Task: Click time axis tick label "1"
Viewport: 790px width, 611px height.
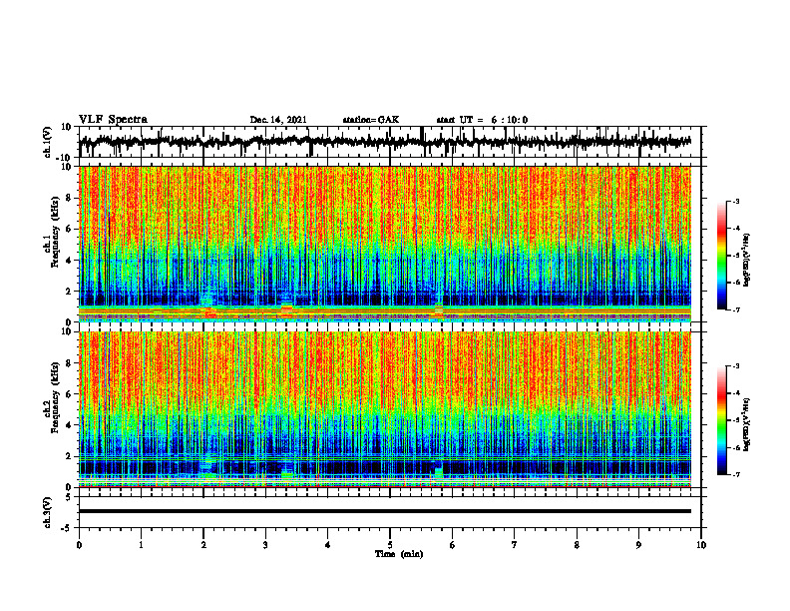Action: coord(141,545)
